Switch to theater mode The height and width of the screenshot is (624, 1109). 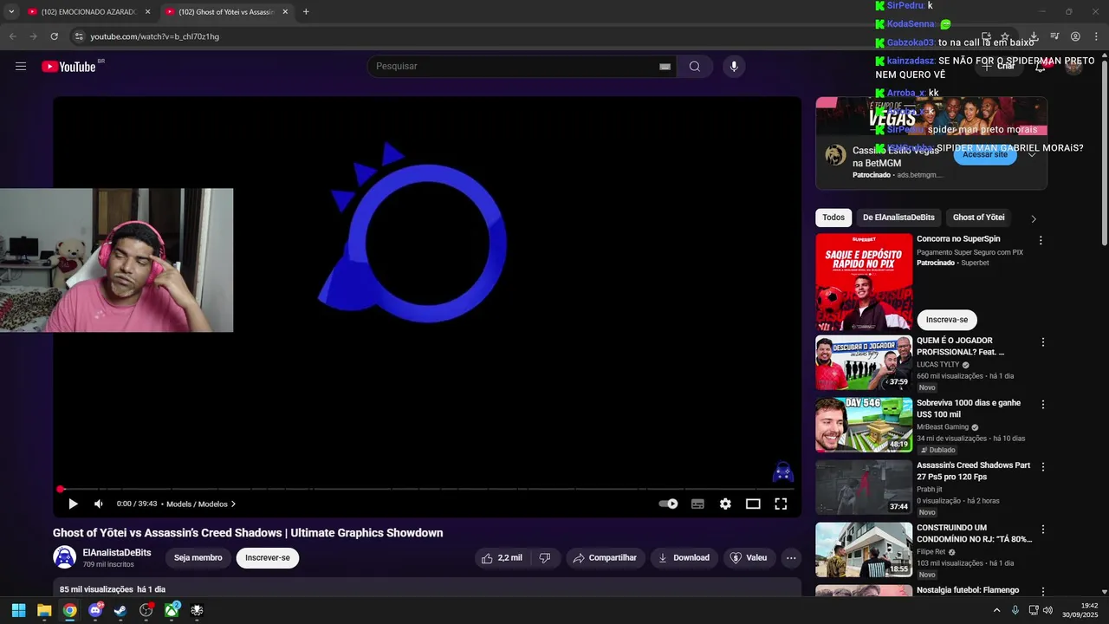(753, 504)
